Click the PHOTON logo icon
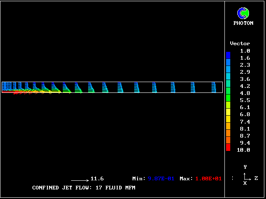 click(x=243, y=13)
